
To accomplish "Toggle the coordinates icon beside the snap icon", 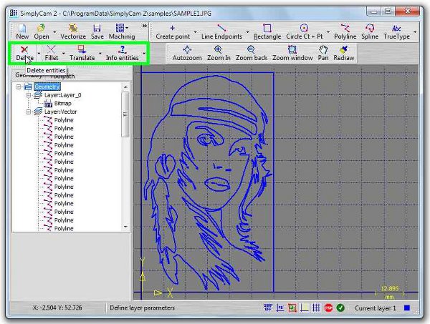I will (x=280, y=308).
